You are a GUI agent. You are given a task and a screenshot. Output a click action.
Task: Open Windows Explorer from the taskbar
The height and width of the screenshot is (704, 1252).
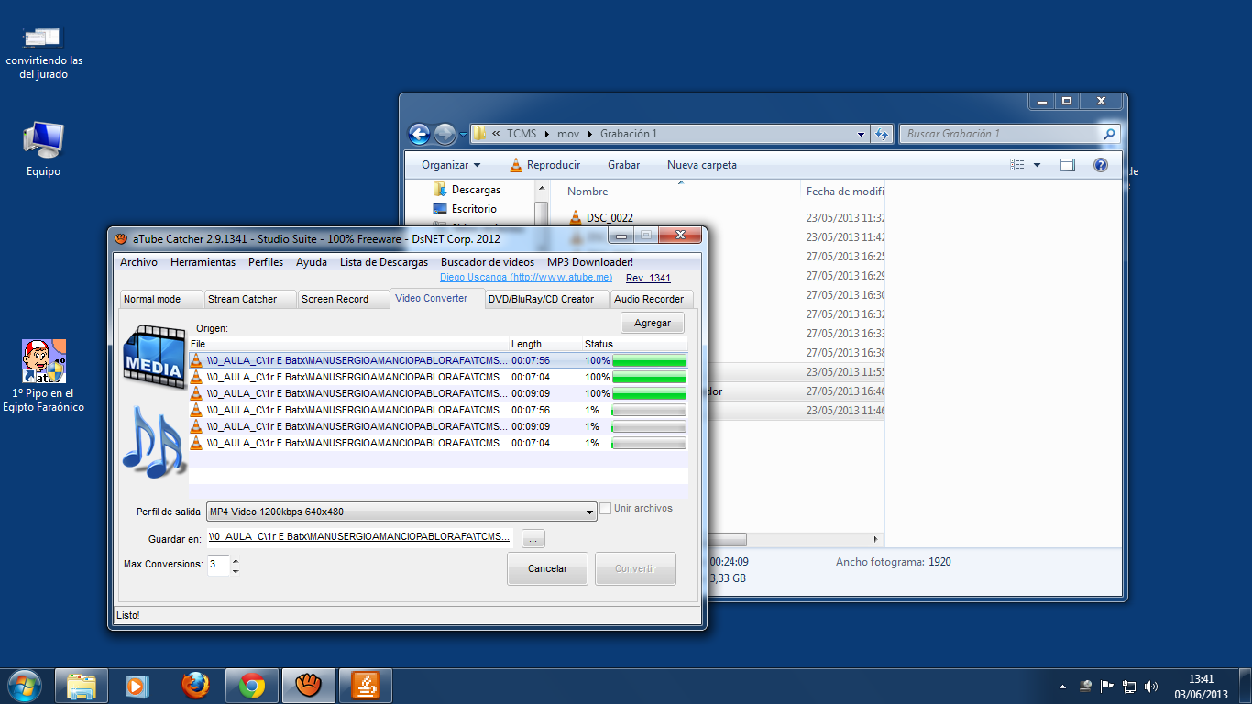(82, 686)
